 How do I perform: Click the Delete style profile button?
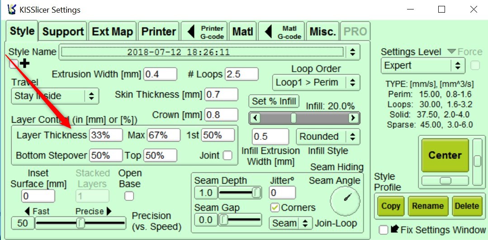467,206
